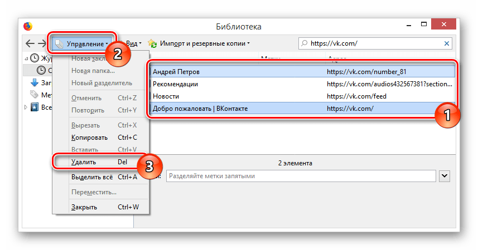Choose Удалить menu item
Screen dimensions: 478x250
(99, 162)
